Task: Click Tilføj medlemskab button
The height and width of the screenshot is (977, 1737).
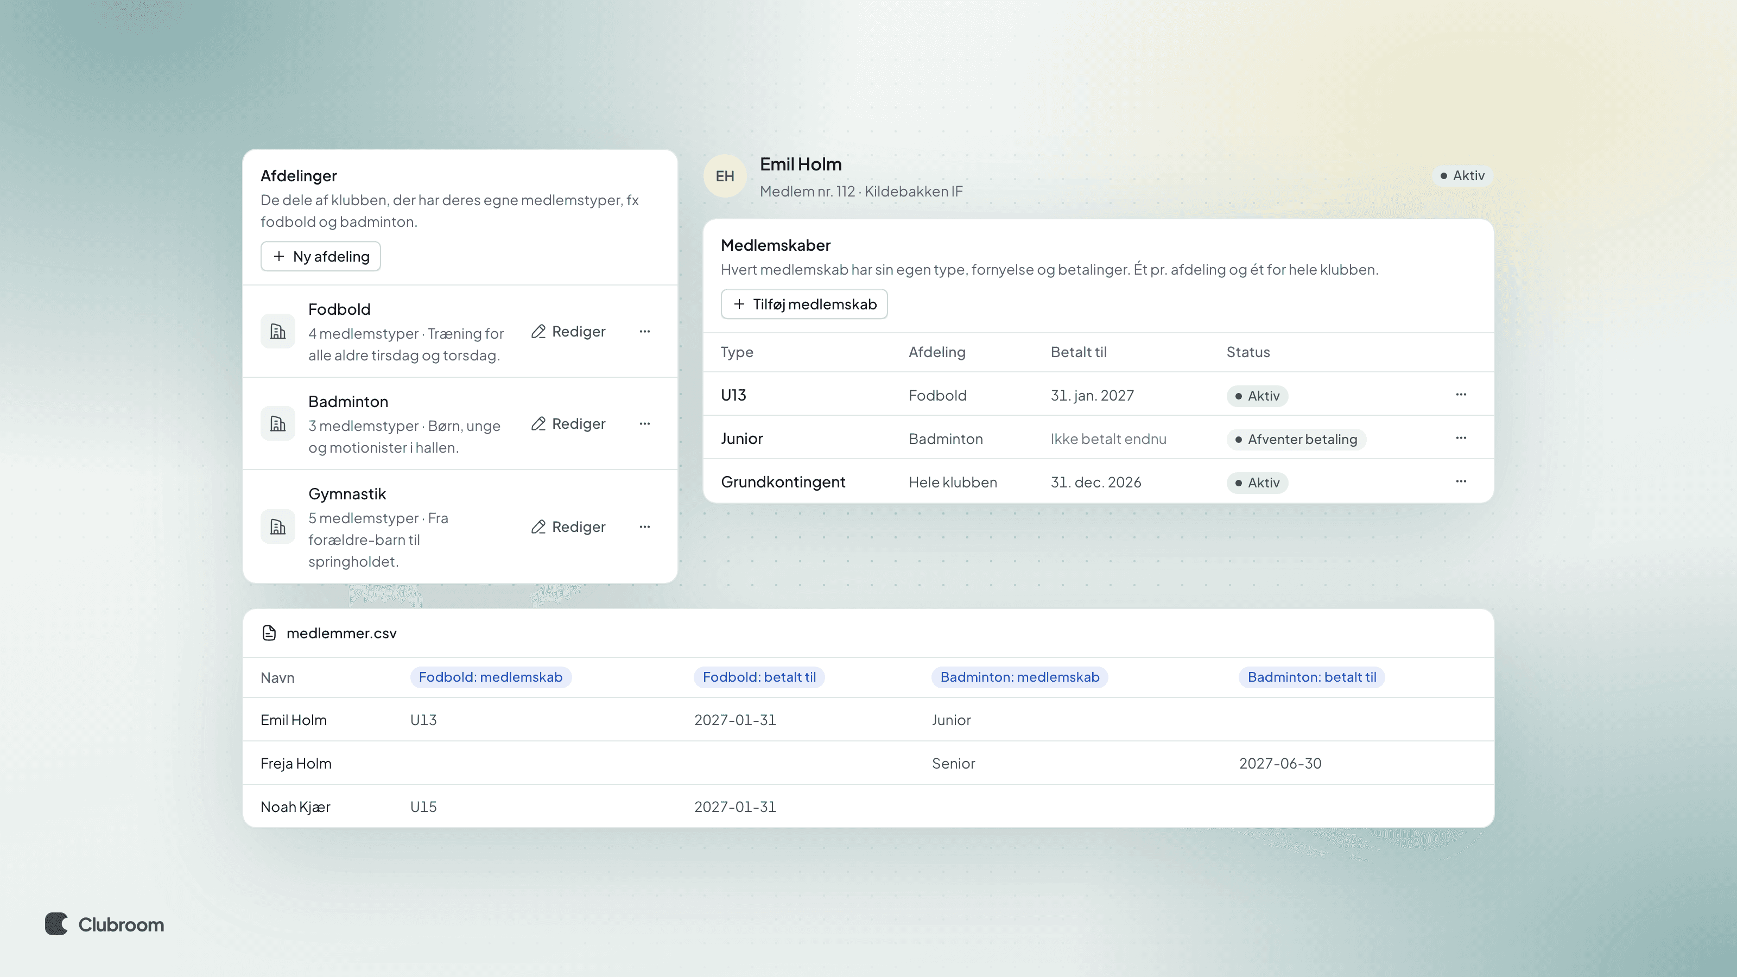Action: [804, 304]
